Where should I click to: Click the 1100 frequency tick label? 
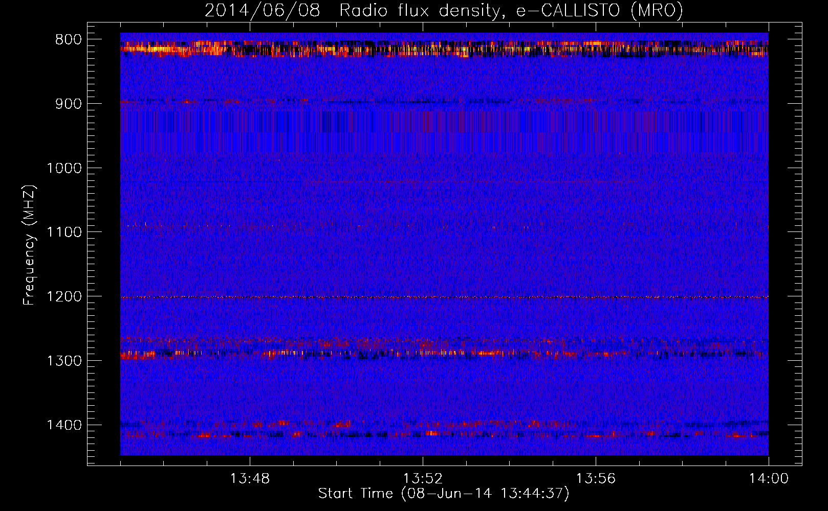point(64,233)
